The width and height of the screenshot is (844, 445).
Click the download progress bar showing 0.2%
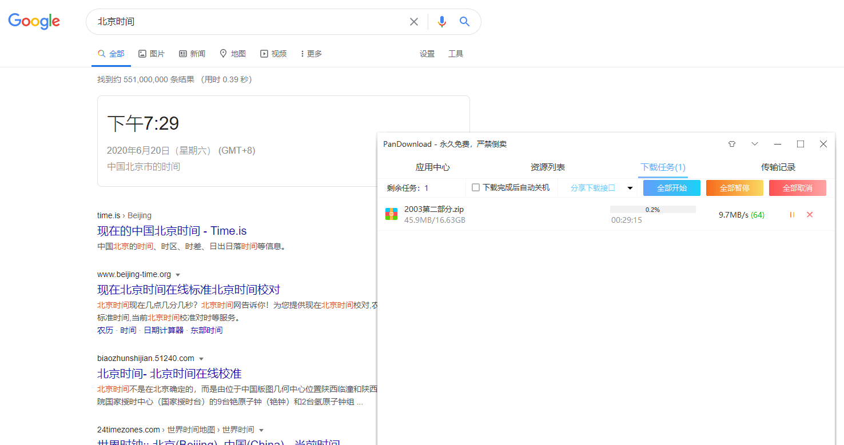point(652,210)
